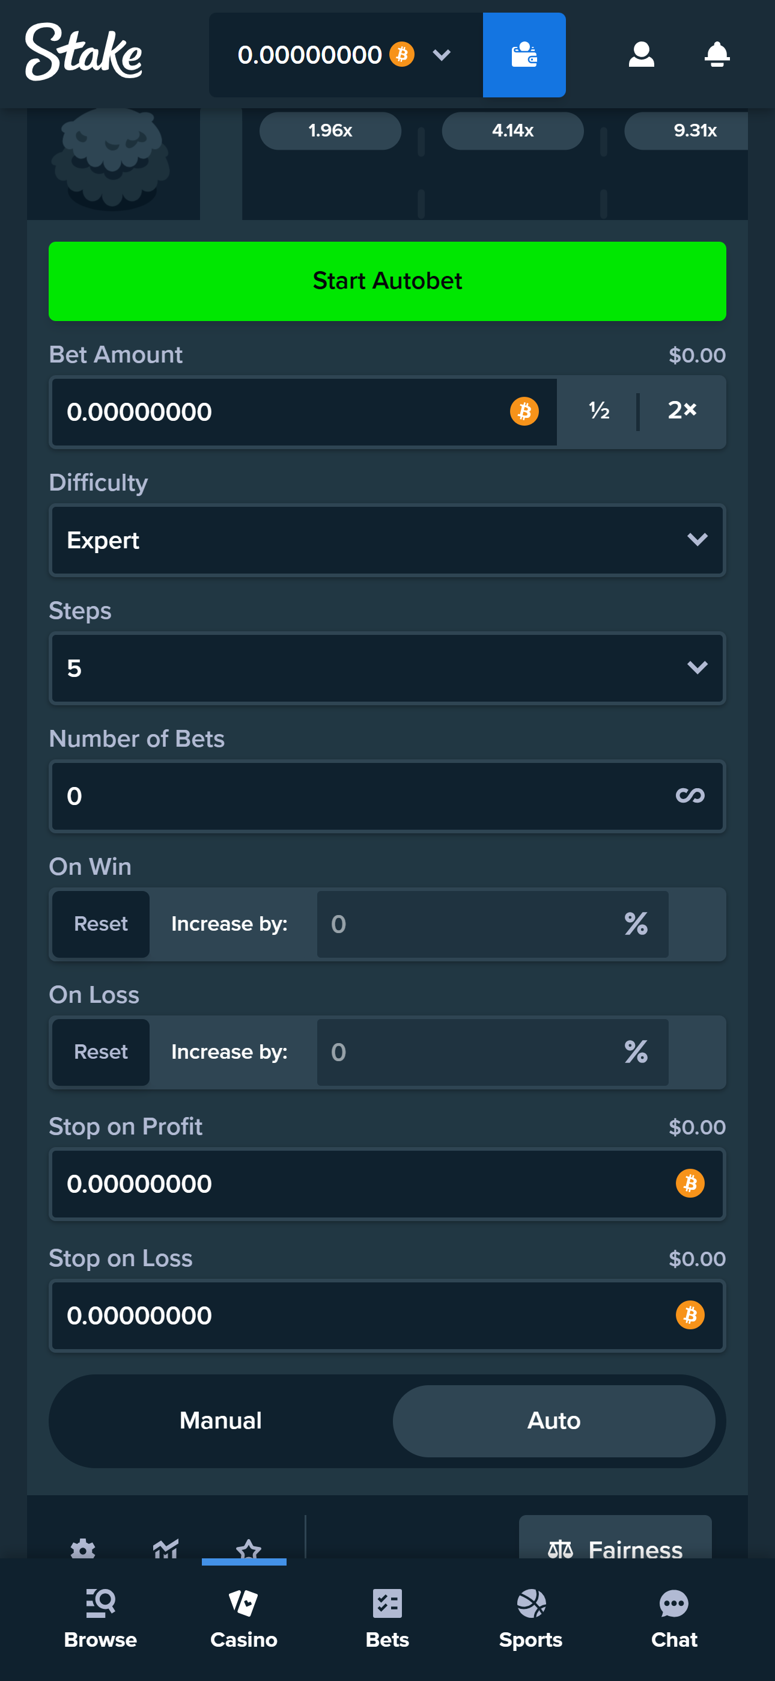Toggle infinite bets icon in Number of Bets
775x1681 pixels.
click(690, 795)
